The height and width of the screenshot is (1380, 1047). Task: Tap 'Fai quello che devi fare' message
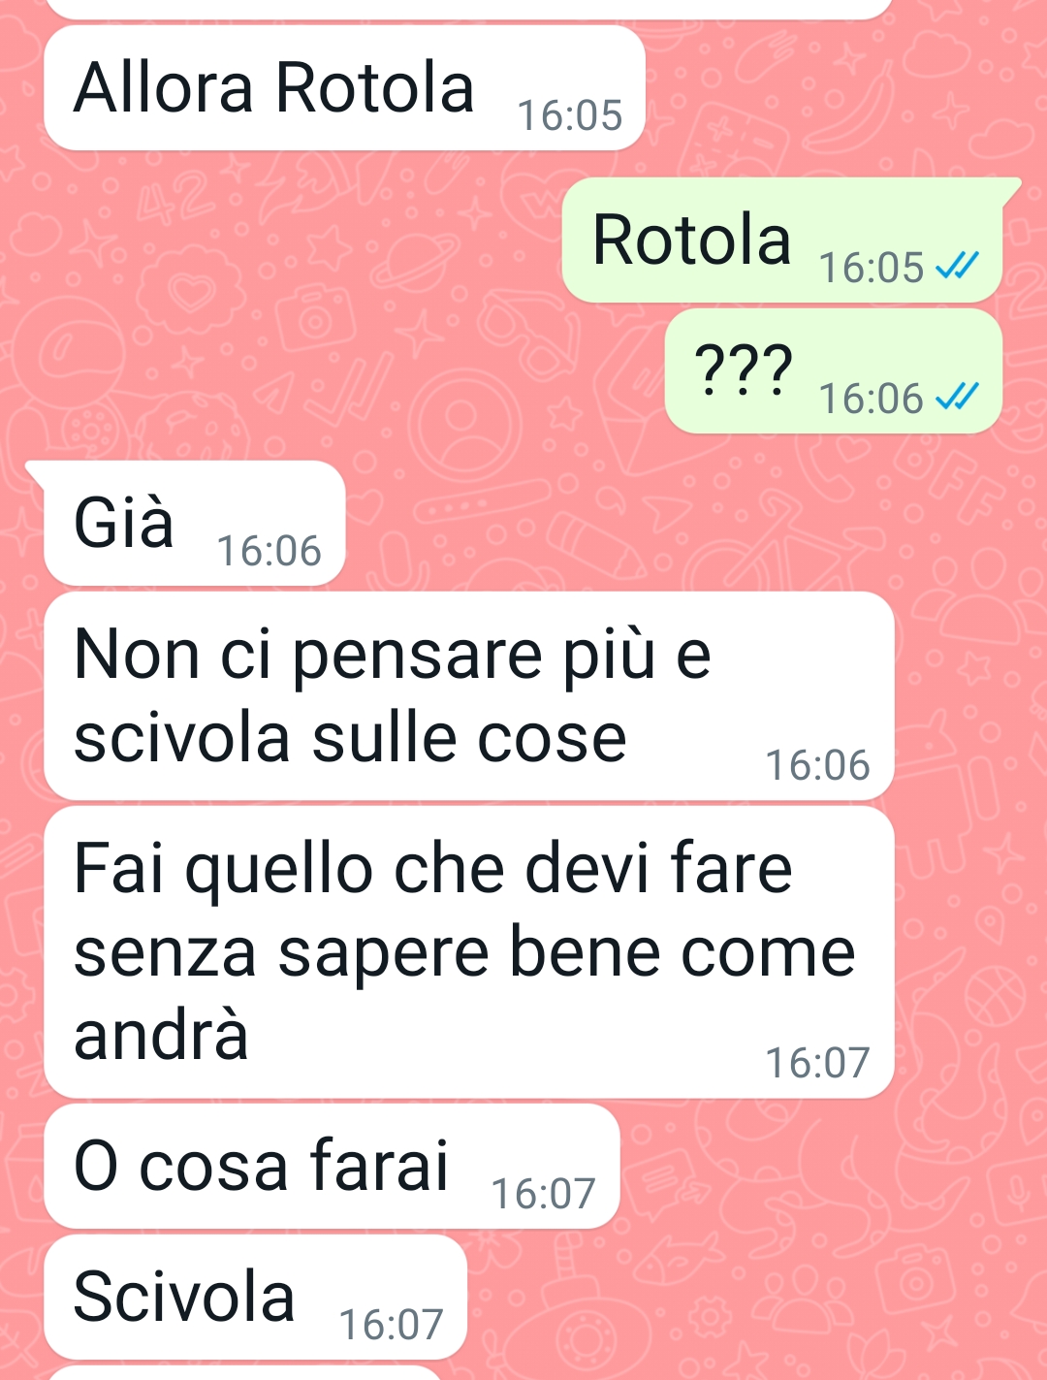click(469, 952)
